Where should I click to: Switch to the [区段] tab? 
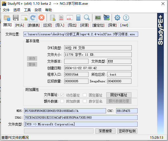(47, 25)
